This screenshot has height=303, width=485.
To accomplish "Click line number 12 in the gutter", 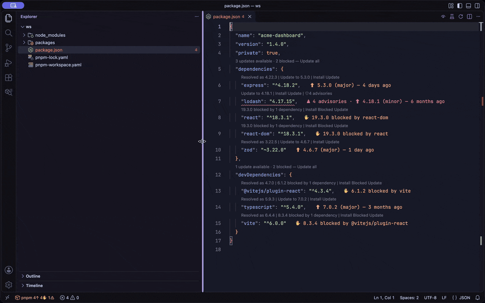I will pos(218,175).
